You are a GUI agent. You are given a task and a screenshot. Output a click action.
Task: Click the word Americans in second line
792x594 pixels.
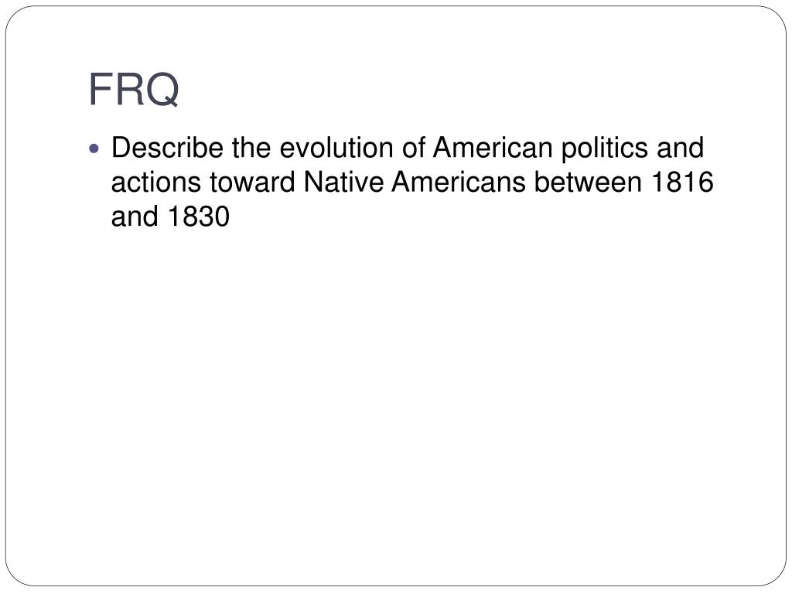pyautogui.click(x=459, y=183)
